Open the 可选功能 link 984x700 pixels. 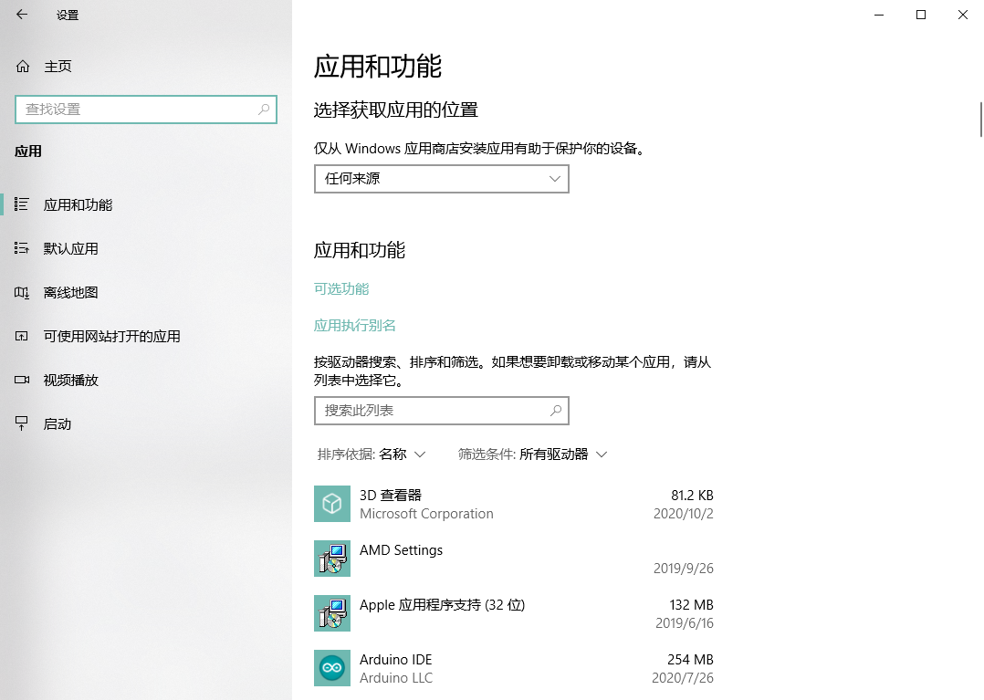(341, 289)
